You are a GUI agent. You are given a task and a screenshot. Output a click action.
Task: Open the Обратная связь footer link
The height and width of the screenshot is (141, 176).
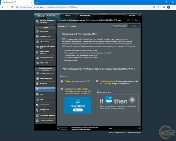[x=85, y=129]
